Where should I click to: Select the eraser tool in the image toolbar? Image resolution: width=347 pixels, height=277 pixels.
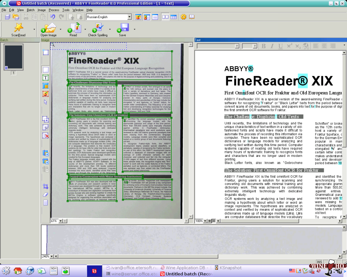click(x=46, y=194)
